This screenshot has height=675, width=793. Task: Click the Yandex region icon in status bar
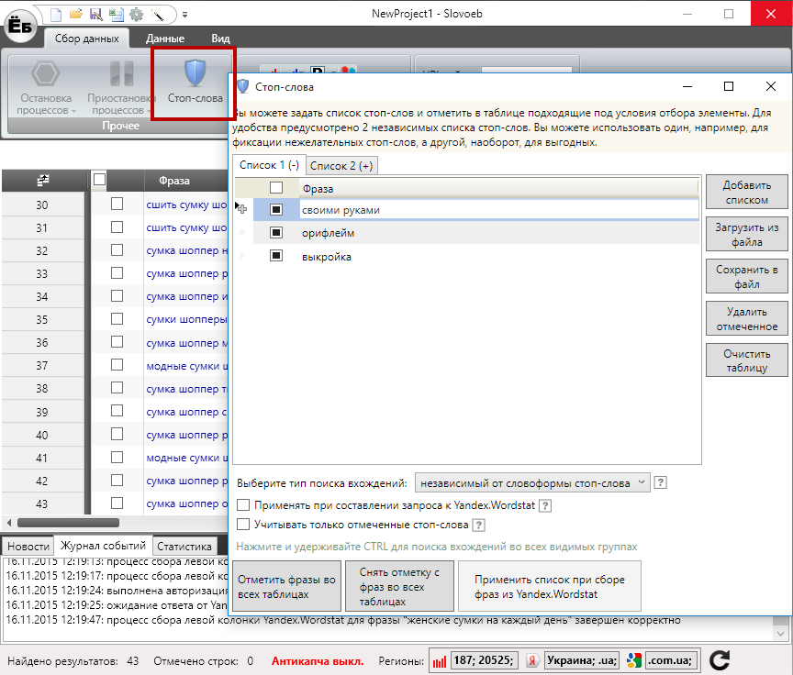tap(531, 660)
